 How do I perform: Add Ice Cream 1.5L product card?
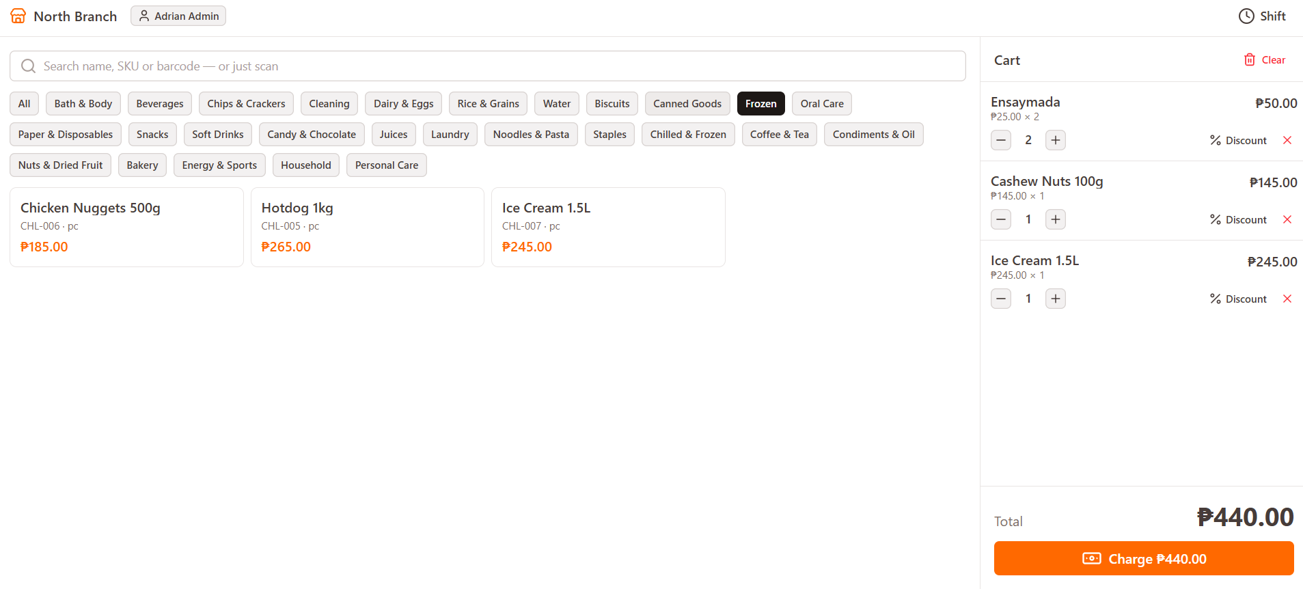[x=608, y=227]
